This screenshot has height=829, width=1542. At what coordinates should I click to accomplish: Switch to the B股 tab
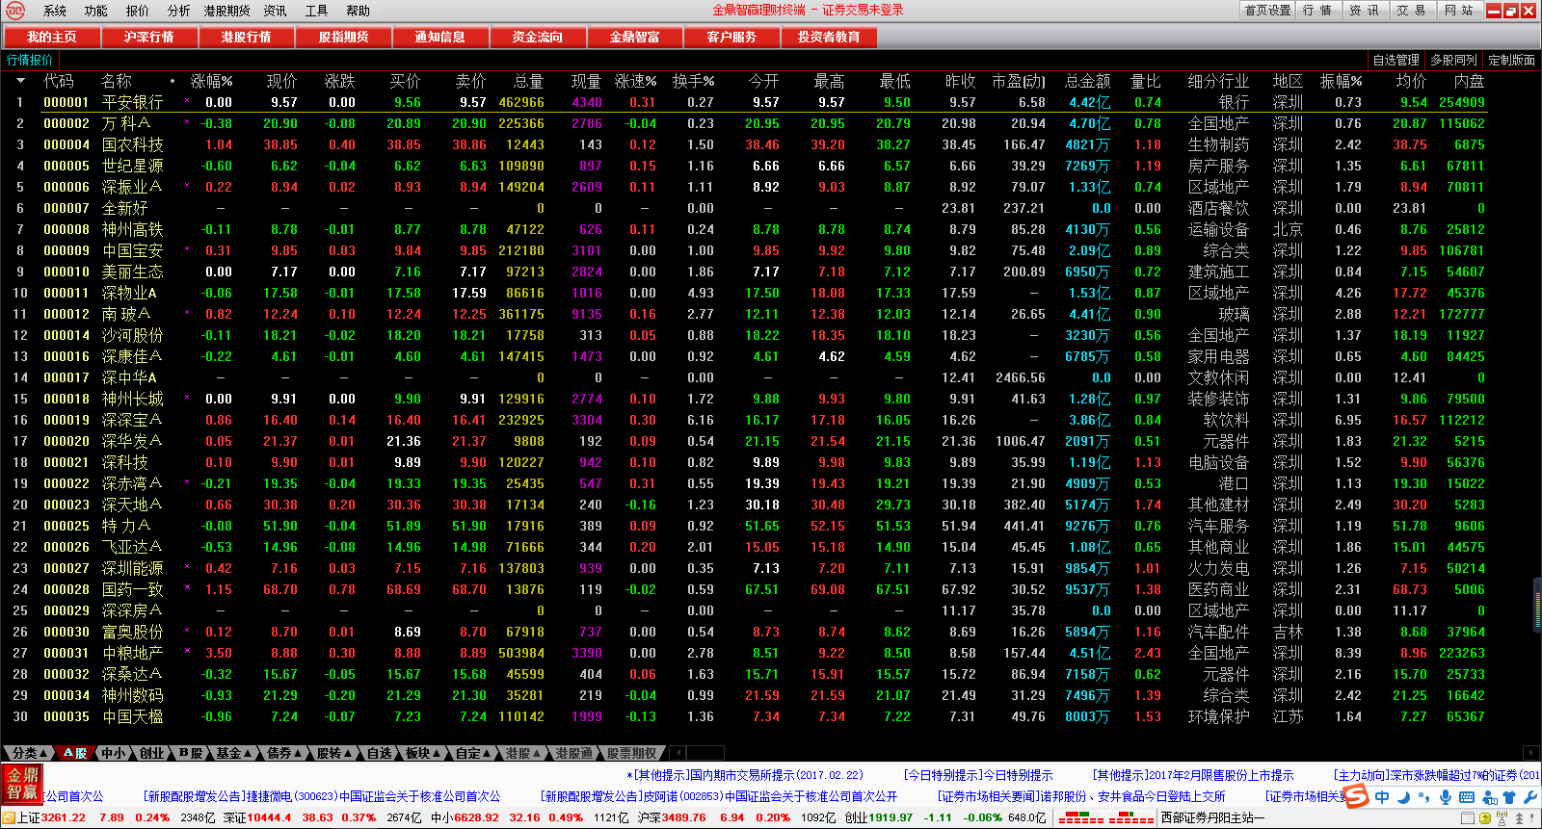click(x=191, y=753)
